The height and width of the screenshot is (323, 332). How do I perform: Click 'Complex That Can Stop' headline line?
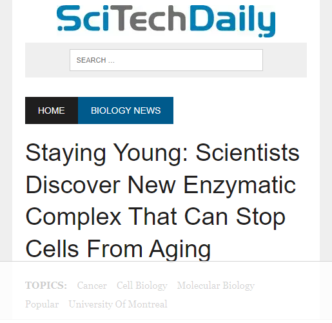[155, 217]
